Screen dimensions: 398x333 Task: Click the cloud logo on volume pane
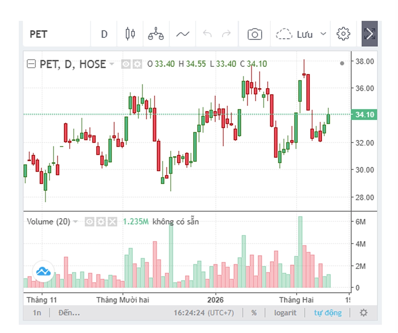click(x=43, y=271)
